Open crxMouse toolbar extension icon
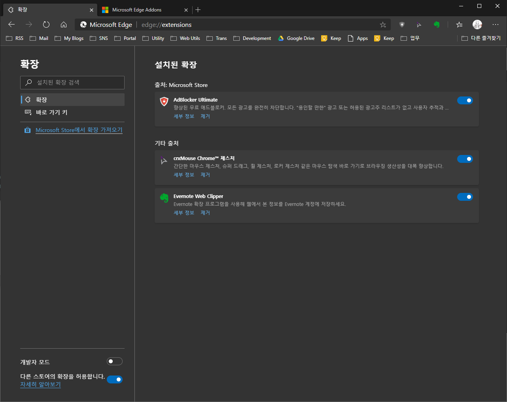507x402 pixels. pyautogui.click(x=419, y=25)
